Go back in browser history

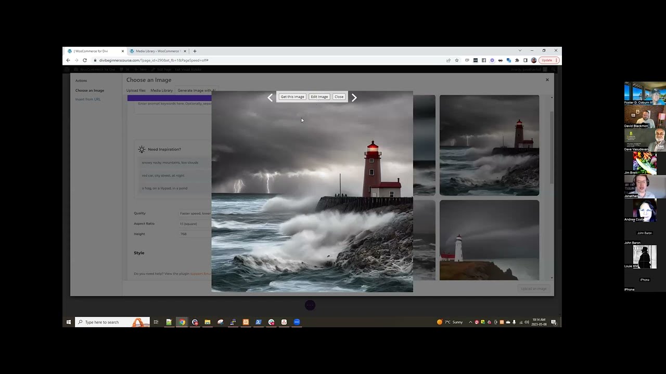click(x=68, y=60)
